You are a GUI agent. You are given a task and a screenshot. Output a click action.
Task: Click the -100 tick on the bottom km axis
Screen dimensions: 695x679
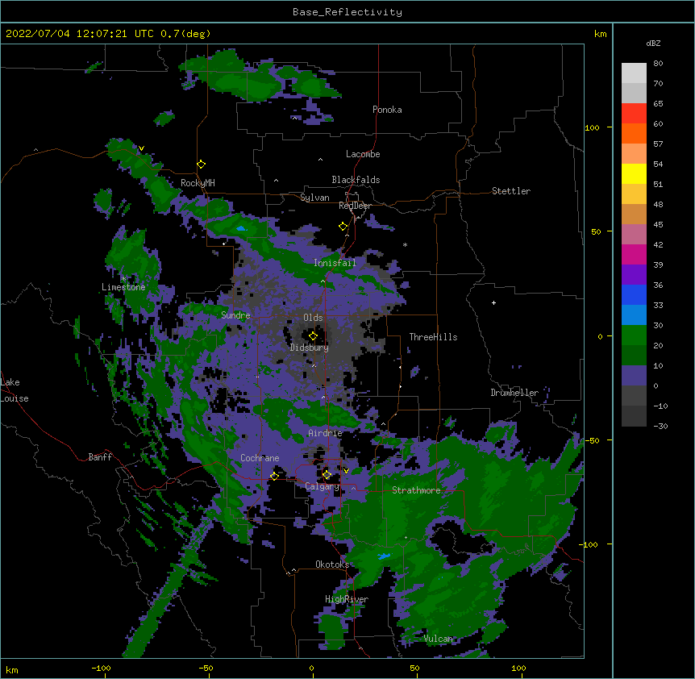coord(101,668)
